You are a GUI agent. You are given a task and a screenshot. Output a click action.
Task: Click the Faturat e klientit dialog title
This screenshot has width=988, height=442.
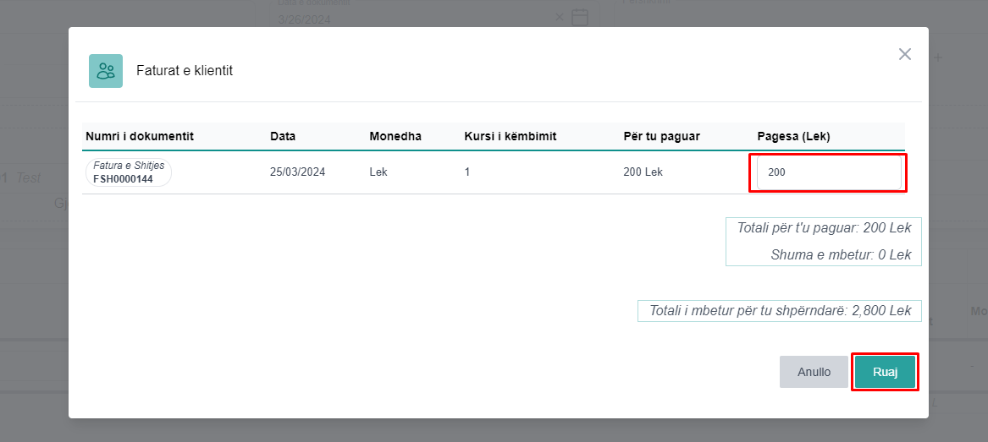click(185, 71)
